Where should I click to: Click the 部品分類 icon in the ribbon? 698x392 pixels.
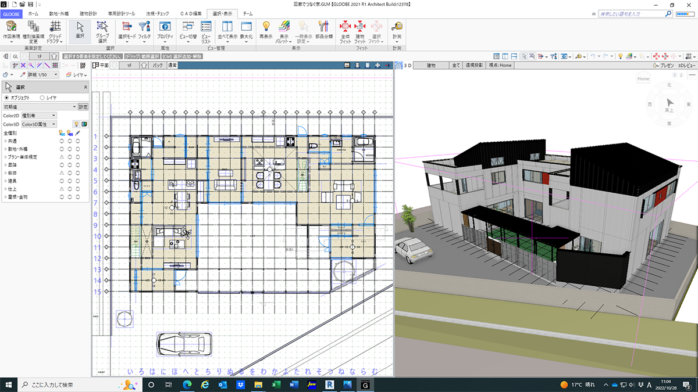coord(324,30)
